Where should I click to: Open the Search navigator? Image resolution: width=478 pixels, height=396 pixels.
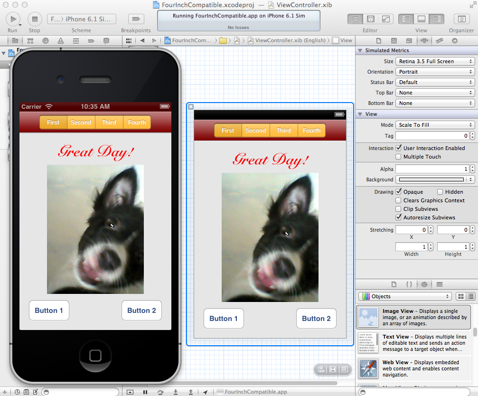pyautogui.click(x=46, y=40)
